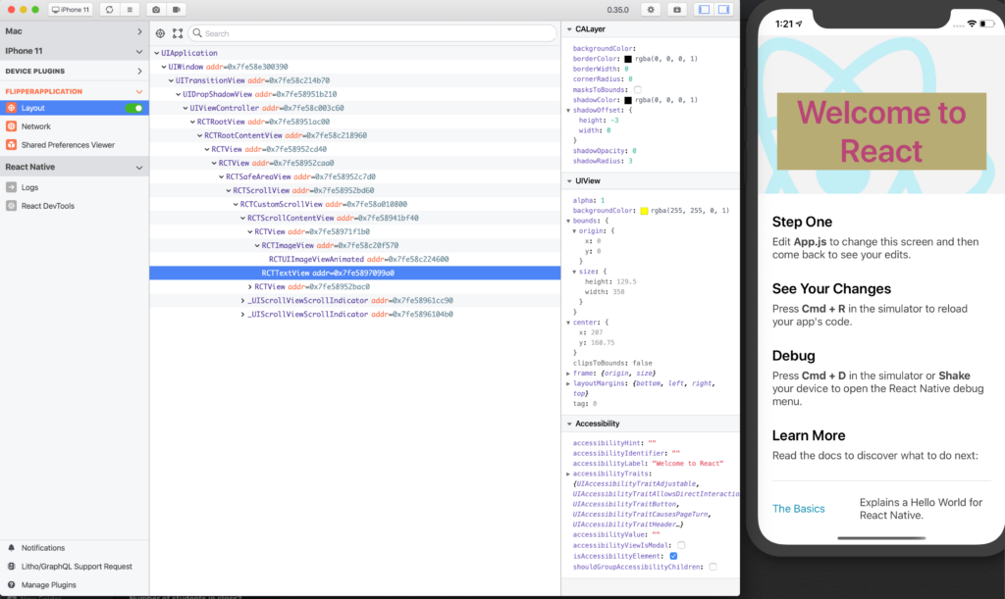Select the Layout plugin icon
Viewport: 1005px width, 599px height.
point(12,108)
